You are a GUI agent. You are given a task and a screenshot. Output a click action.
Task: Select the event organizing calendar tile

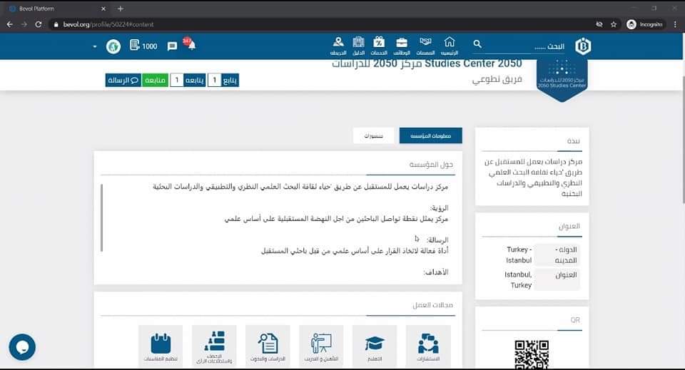161,345
